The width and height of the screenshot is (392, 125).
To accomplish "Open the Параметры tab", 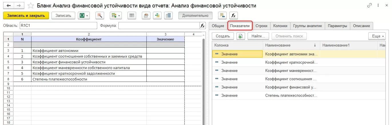I will 337,26.
